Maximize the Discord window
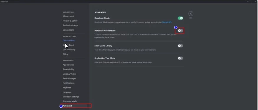The width and height of the screenshot is (258, 110). (x=252, y=1)
